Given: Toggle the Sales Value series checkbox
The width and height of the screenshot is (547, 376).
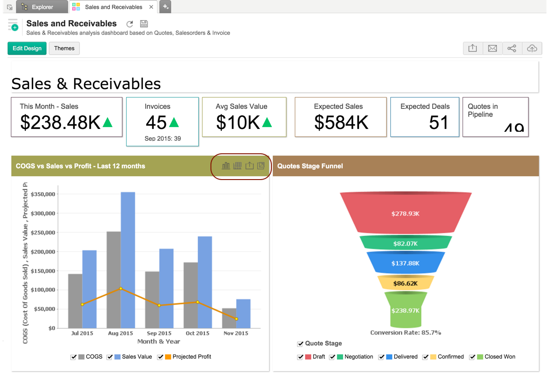Looking at the screenshot, I should click(110, 357).
